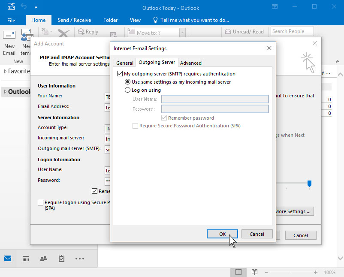This screenshot has height=277, width=344.
Task: Select the Home ribbon tab
Action: point(39,20)
